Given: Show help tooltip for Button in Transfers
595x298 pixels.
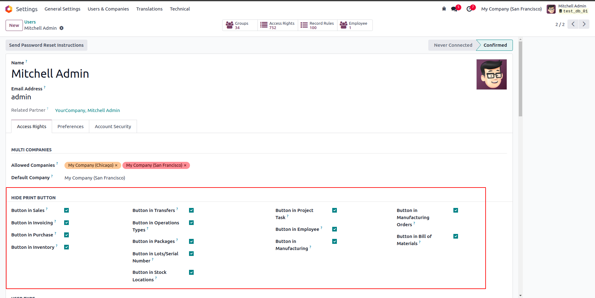Looking at the screenshot, I should click(177, 209).
